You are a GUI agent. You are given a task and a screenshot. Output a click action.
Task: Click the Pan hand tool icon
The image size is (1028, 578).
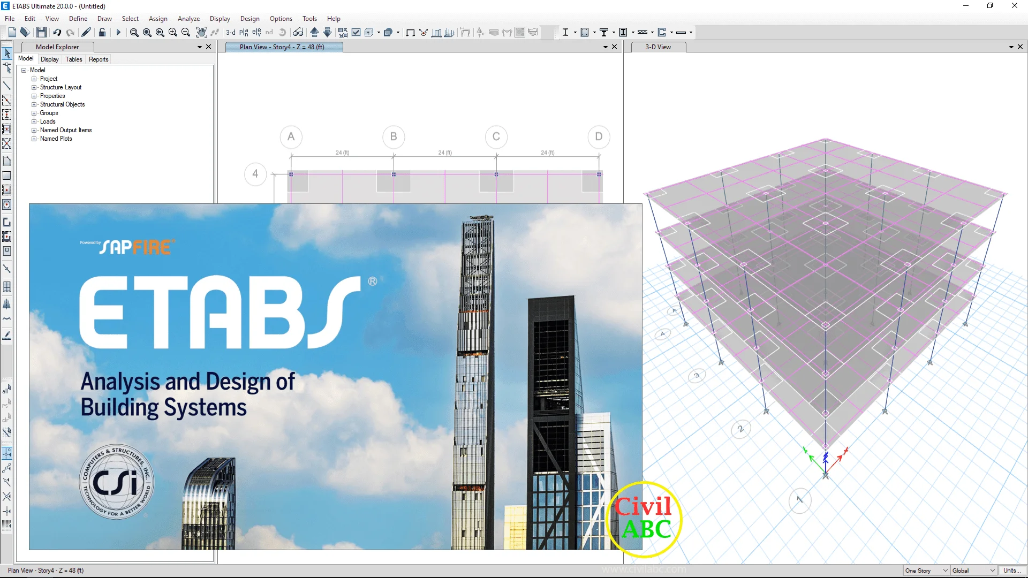(x=201, y=32)
